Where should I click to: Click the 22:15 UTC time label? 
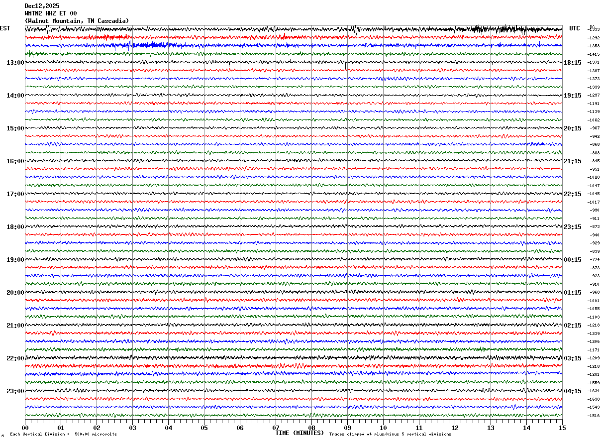pos(573,194)
